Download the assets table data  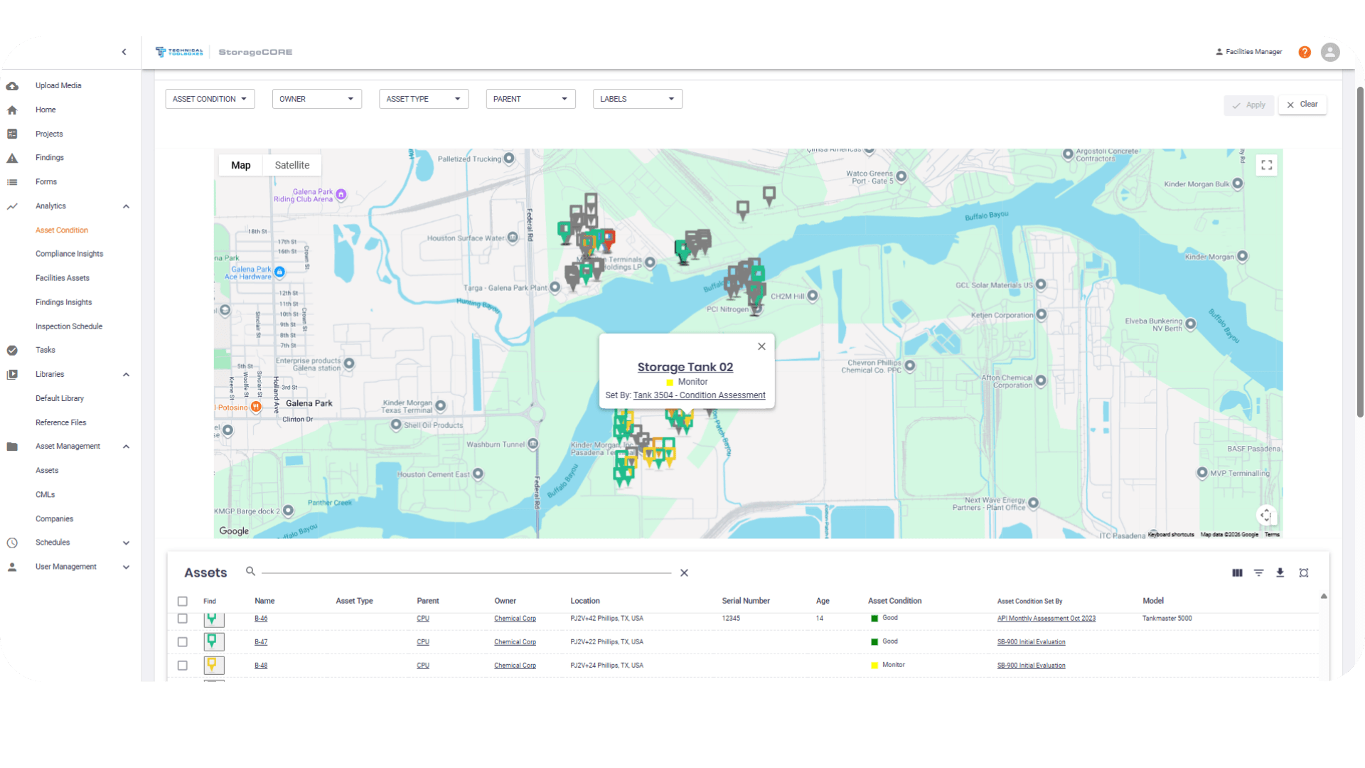pyautogui.click(x=1280, y=572)
